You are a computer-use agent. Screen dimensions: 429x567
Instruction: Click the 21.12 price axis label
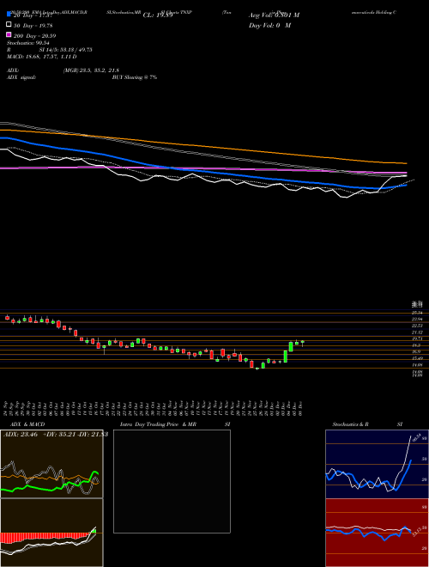(417, 332)
